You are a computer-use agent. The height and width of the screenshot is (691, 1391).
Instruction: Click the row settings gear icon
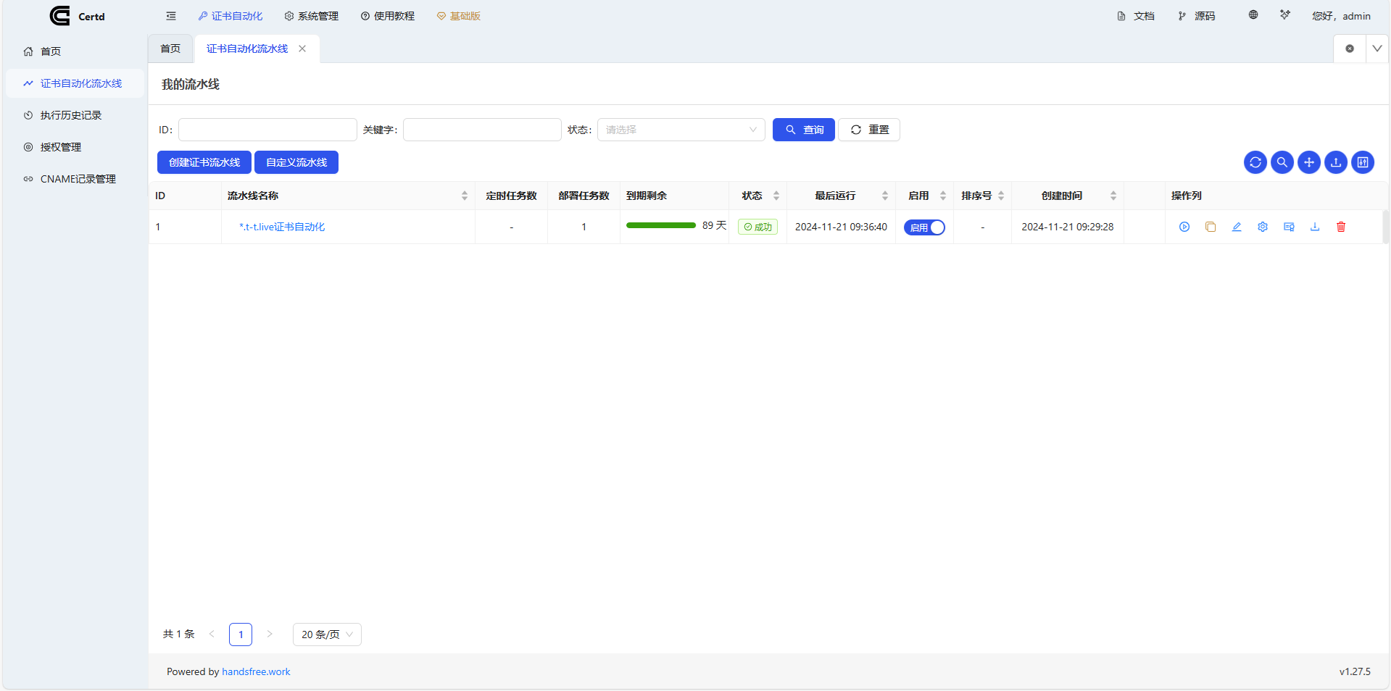point(1262,227)
